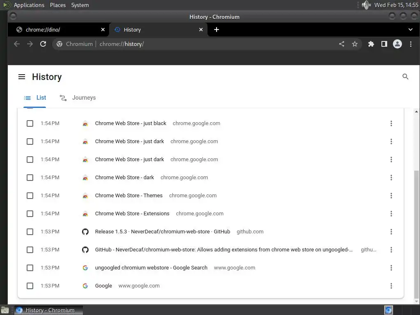The image size is (420, 315).
Task: Open actions menu for Chrome Web Store - just black
Action: pyautogui.click(x=391, y=123)
